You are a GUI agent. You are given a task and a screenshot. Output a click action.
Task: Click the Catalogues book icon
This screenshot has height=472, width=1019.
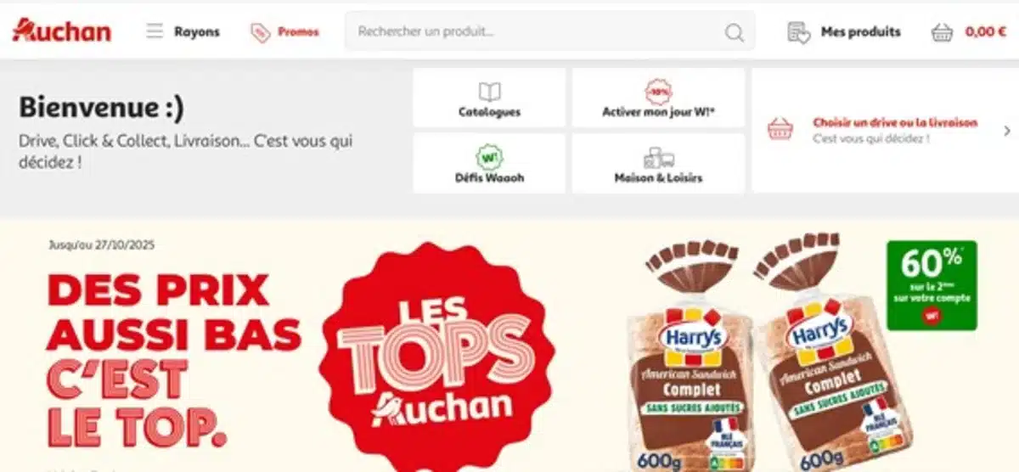pos(490,92)
